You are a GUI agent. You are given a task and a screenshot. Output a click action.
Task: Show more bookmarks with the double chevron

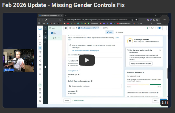tap(151, 23)
